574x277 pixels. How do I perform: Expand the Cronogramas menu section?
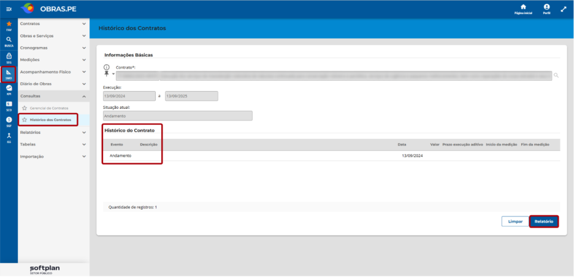pos(53,48)
